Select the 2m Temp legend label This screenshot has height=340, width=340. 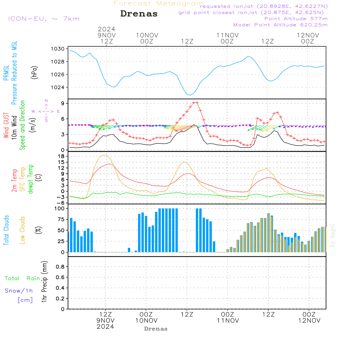click(x=15, y=179)
